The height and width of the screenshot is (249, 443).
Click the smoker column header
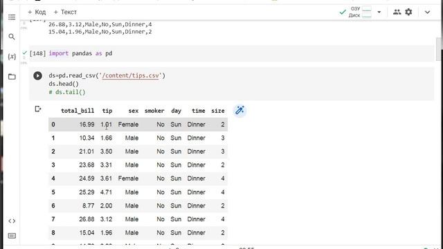154,111
